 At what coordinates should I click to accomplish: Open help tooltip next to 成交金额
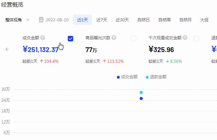(x=43, y=38)
